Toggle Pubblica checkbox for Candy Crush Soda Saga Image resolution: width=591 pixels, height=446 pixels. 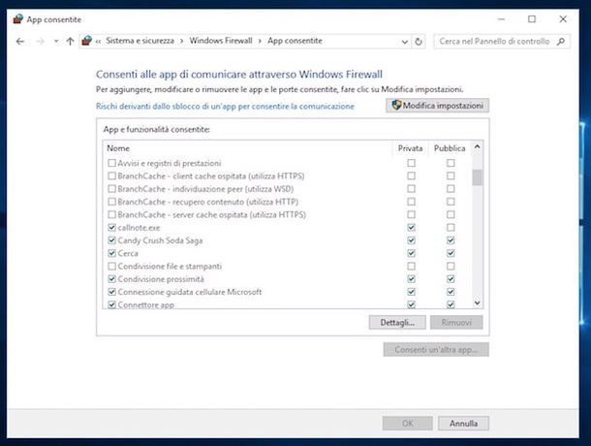point(451,240)
